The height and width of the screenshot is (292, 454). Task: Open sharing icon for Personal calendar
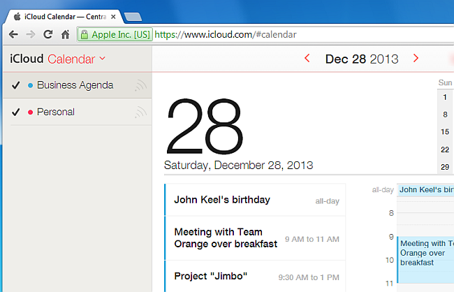[x=140, y=112]
